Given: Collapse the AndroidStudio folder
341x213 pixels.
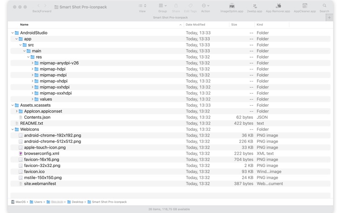Looking at the screenshot, I should 13,33.
